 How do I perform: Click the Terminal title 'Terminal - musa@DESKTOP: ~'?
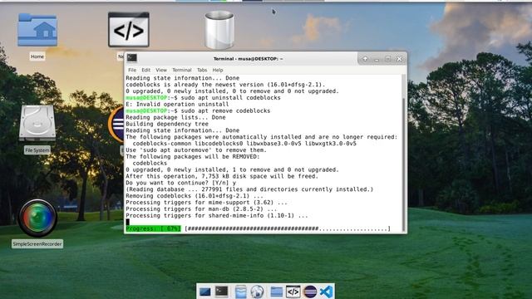coord(248,59)
